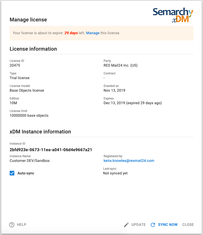Click the "Base Objects license" value
This screenshot has height=235, width=203.
(27, 90)
